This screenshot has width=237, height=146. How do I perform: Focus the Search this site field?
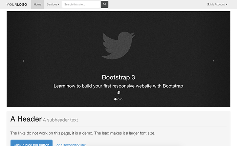(81, 4)
